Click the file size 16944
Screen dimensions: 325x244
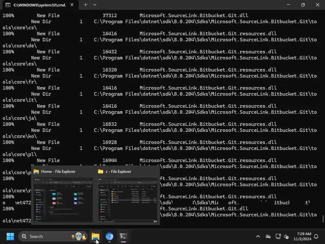109,160
